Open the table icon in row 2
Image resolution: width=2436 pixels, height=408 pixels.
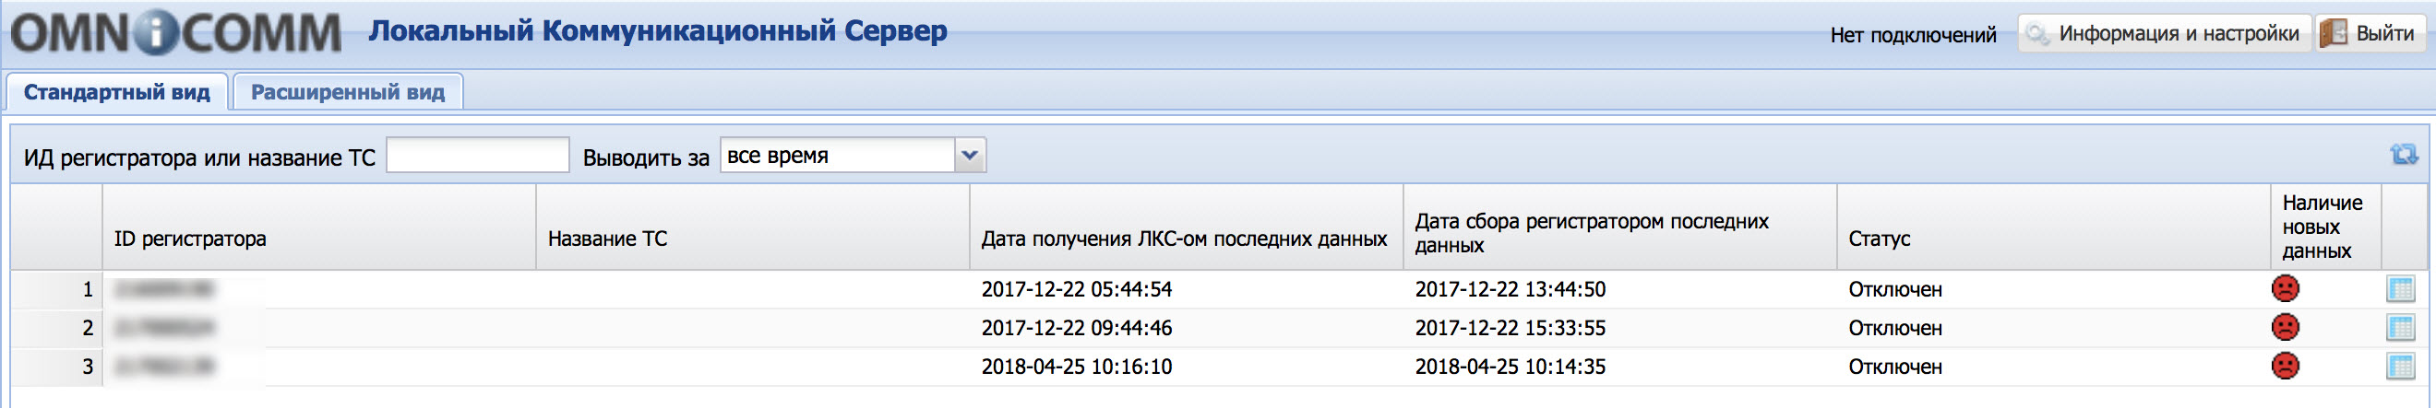click(x=2400, y=328)
